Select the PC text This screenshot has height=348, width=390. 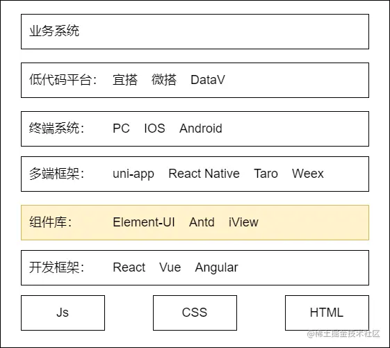(121, 129)
